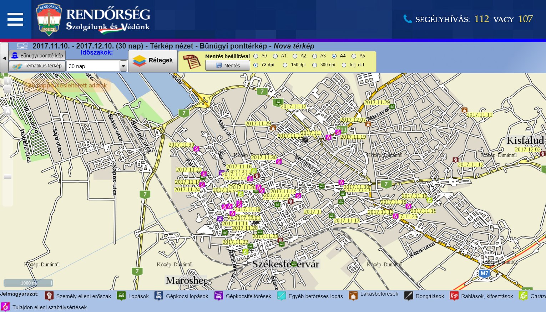Switch to Bűnügyi ponttérkép view
This screenshot has width=546, height=312.
point(37,55)
